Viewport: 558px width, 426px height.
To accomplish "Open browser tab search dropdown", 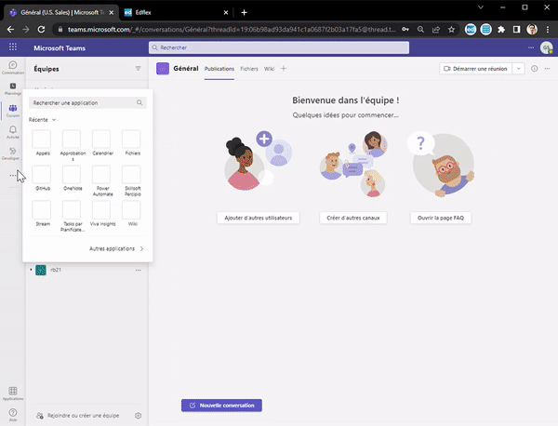I will point(481,7).
